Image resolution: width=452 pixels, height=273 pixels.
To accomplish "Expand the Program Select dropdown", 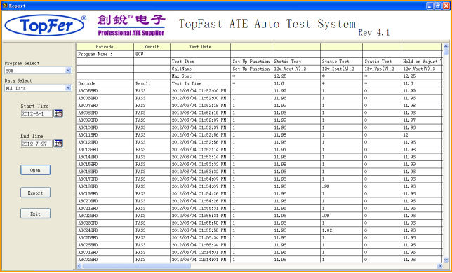I will 68,71.
